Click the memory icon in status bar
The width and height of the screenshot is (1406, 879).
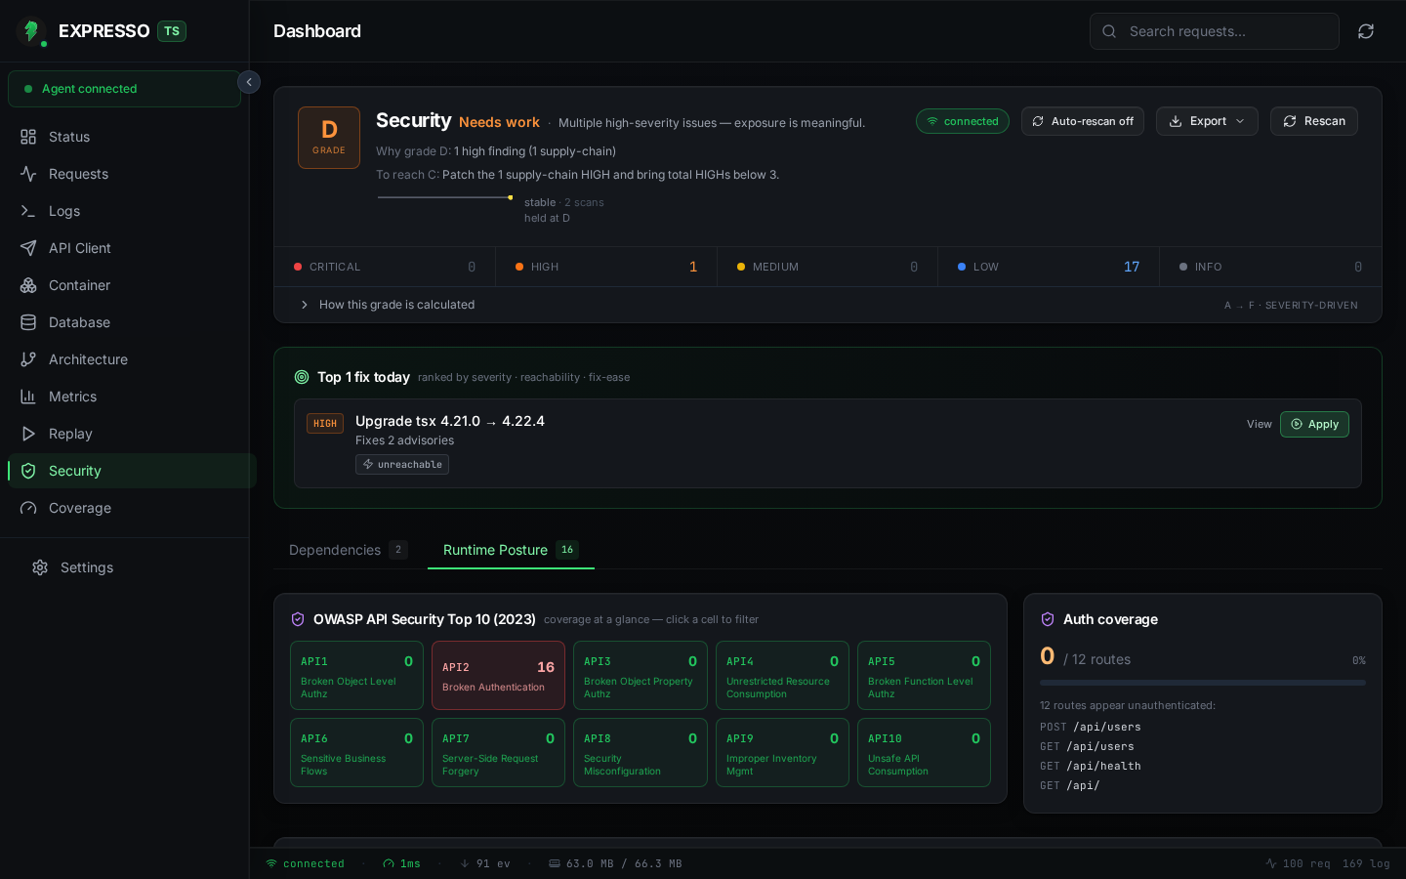coord(555,863)
